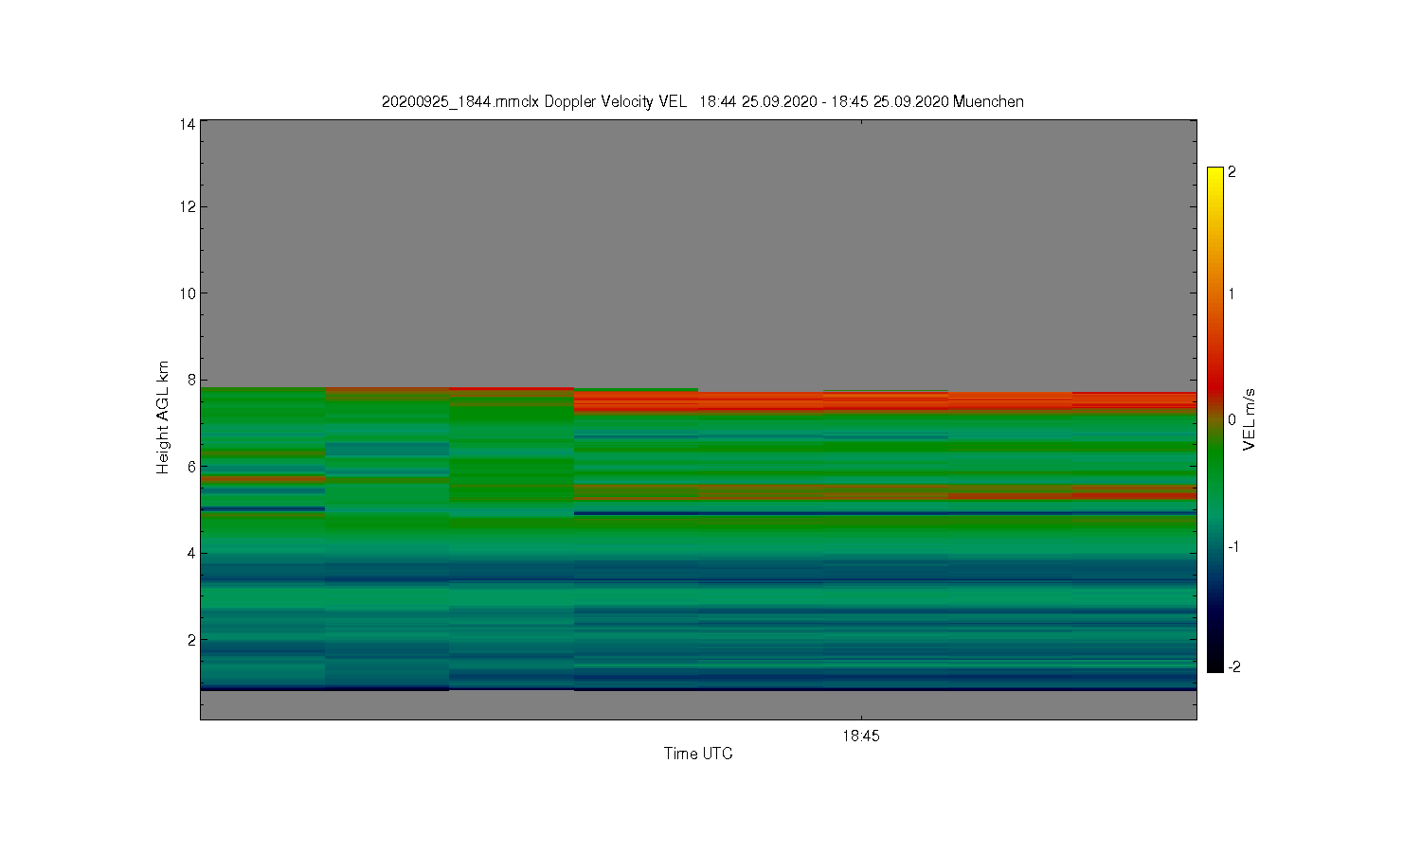Click the 10 km height tick label

click(x=188, y=293)
